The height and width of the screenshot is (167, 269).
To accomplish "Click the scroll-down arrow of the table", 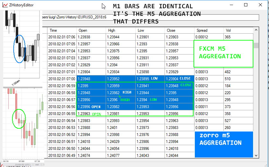I will pyautogui.click(x=256, y=156).
